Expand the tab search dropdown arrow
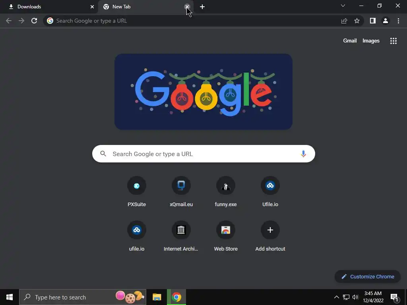407x305 pixels. [343, 6]
